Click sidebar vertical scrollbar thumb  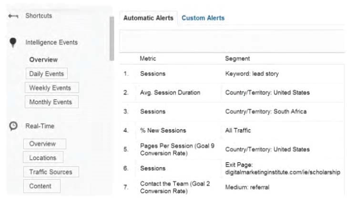point(112,39)
